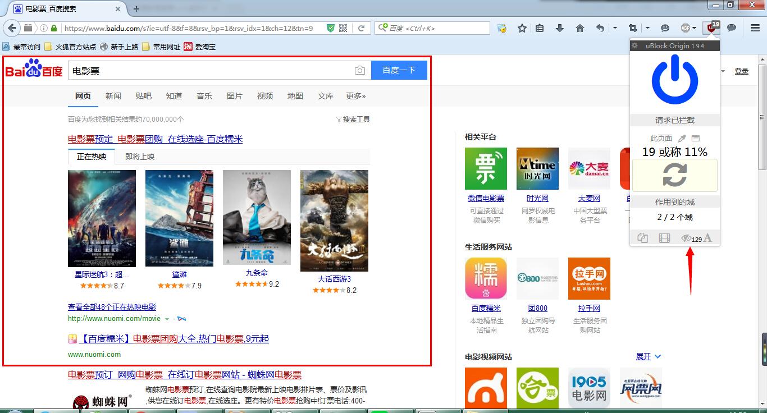Open the uBlock request logger icon
The image size is (767, 413).
coord(696,138)
